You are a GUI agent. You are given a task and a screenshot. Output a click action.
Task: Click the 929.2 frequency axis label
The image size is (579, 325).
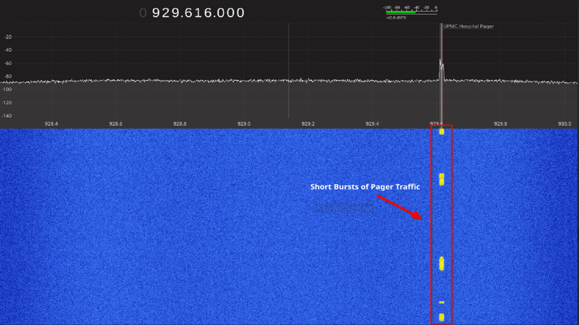point(308,123)
